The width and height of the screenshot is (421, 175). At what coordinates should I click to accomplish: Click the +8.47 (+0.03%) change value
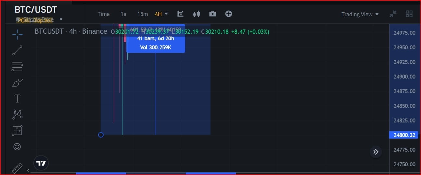click(x=250, y=32)
